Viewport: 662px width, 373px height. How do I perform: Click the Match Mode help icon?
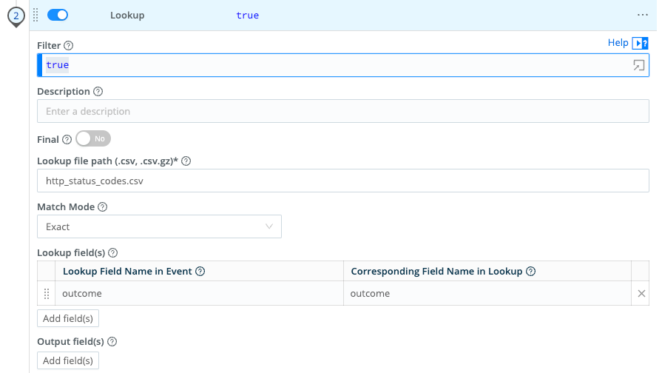pos(102,207)
